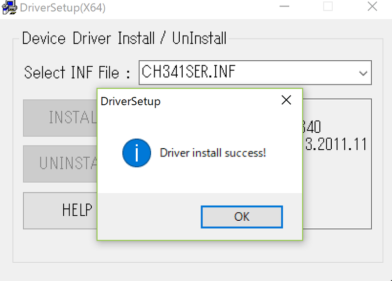Click the 'Select INF File :' label

click(x=77, y=73)
